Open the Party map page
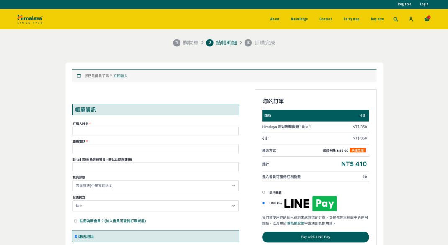This screenshot has height=245, width=448. coord(351,19)
